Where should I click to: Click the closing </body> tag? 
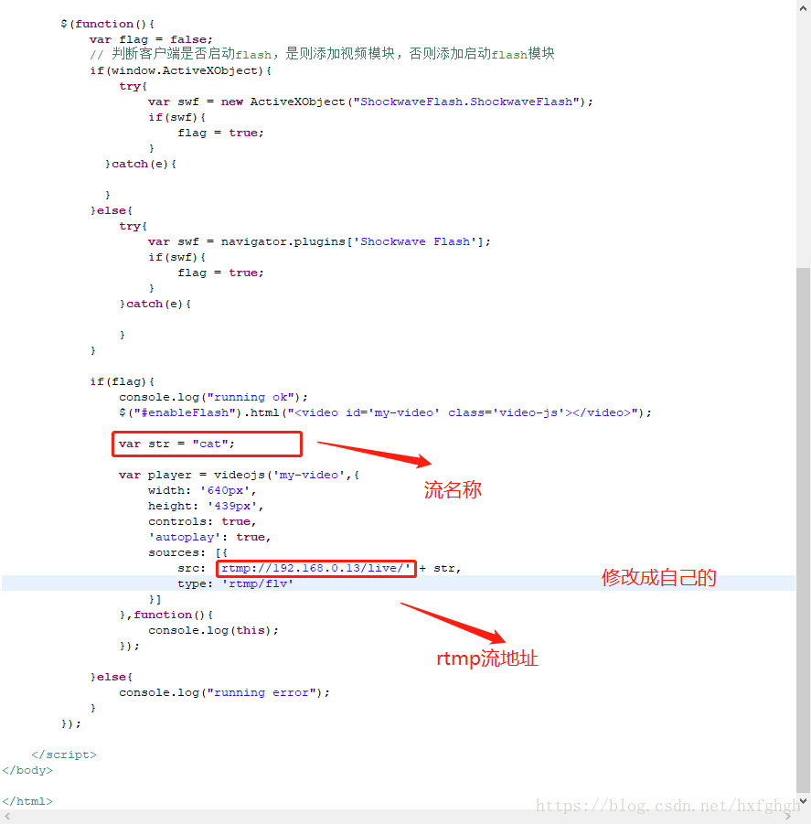pos(27,770)
